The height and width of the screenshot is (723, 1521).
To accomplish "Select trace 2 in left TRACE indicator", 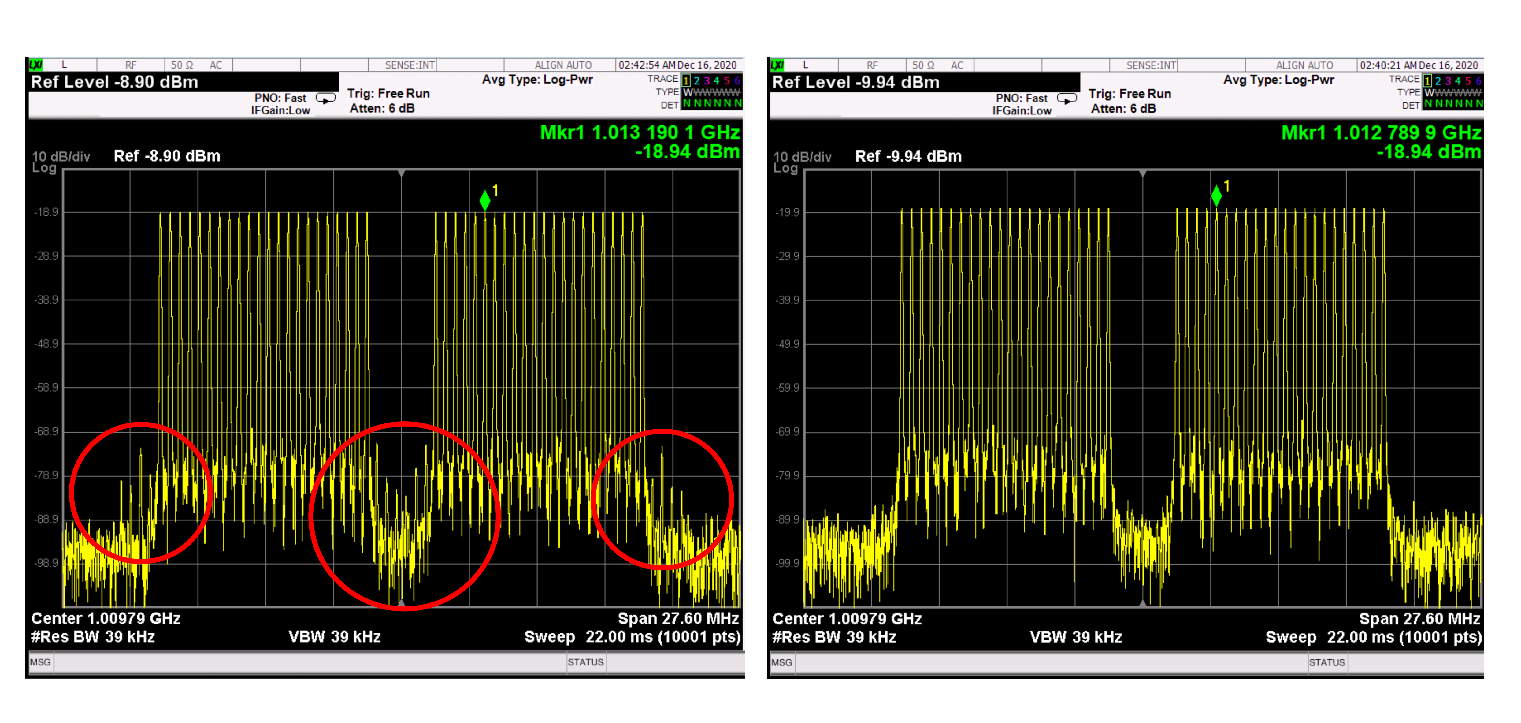I will (697, 81).
